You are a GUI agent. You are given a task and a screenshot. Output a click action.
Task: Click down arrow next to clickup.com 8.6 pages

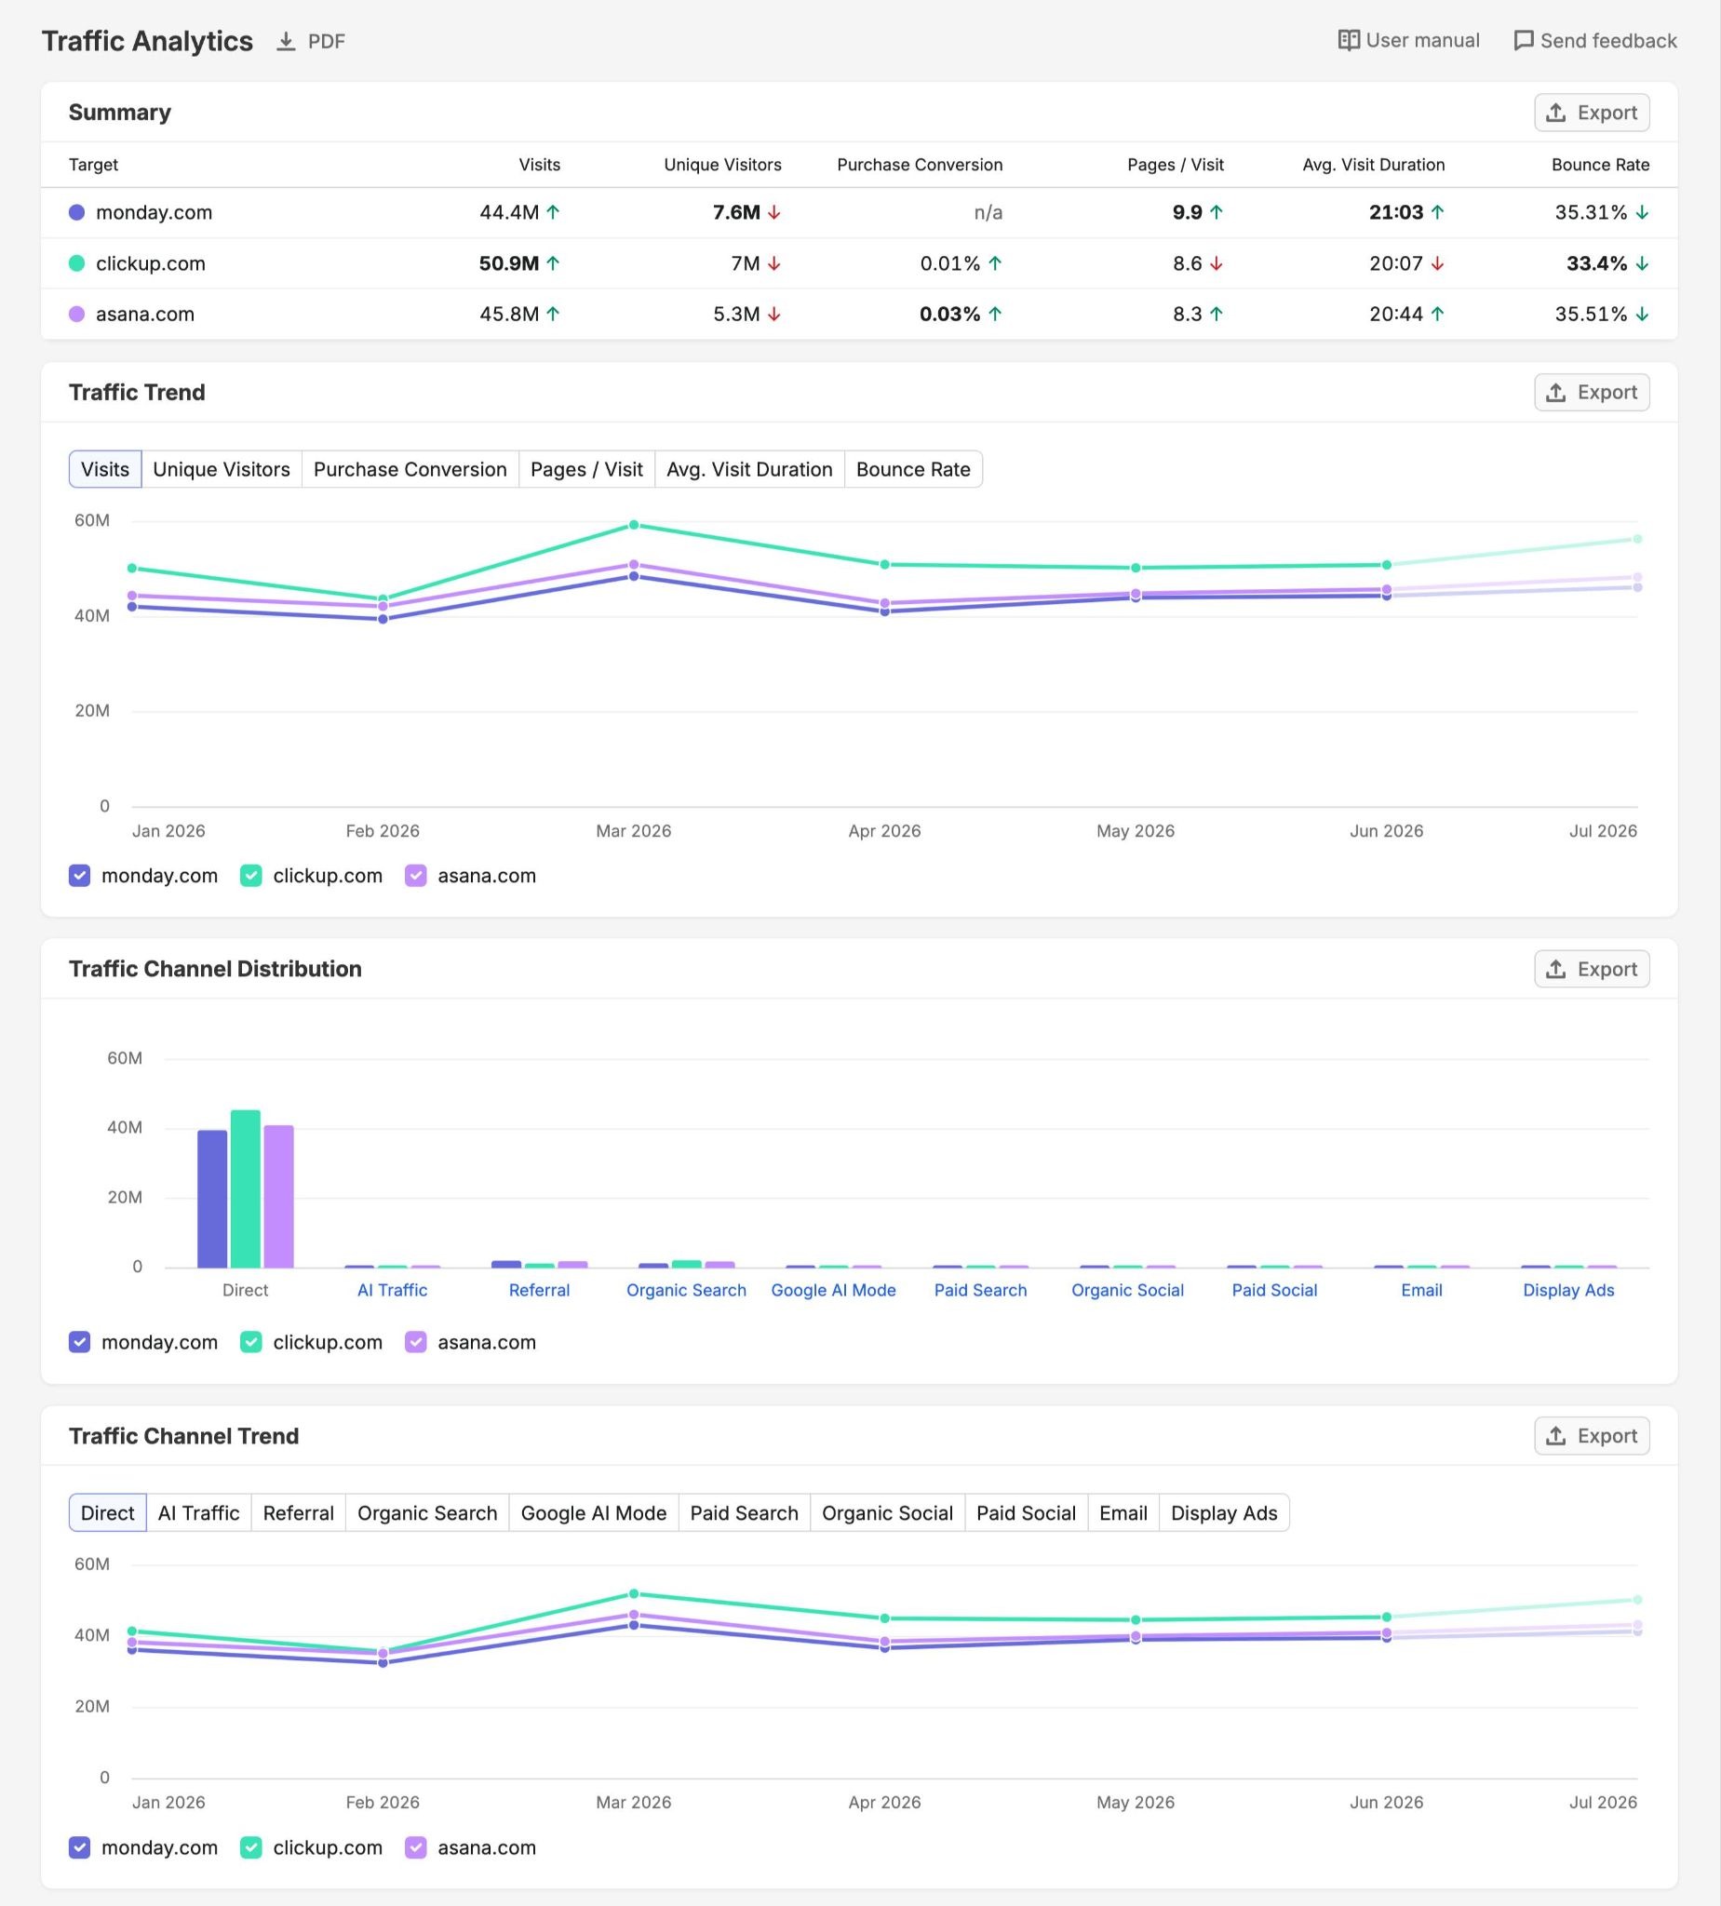[1216, 262]
